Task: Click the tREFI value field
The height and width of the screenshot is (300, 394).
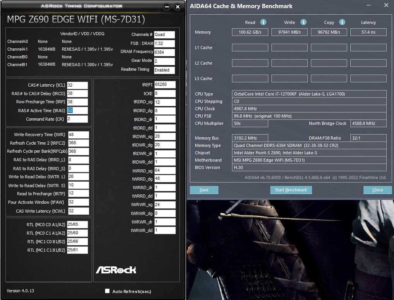Action: click(x=165, y=85)
